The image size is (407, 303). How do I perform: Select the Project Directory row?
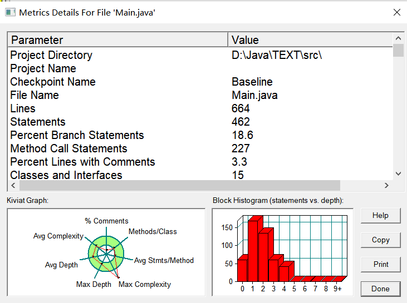(200, 55)
